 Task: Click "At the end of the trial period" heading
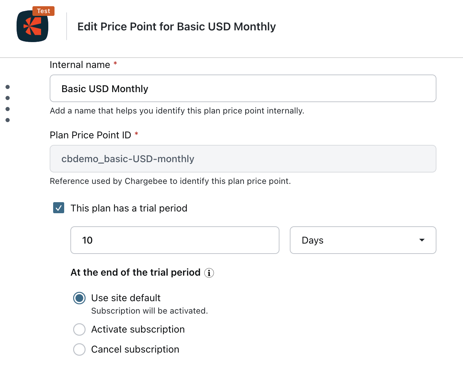pos(136,273)
